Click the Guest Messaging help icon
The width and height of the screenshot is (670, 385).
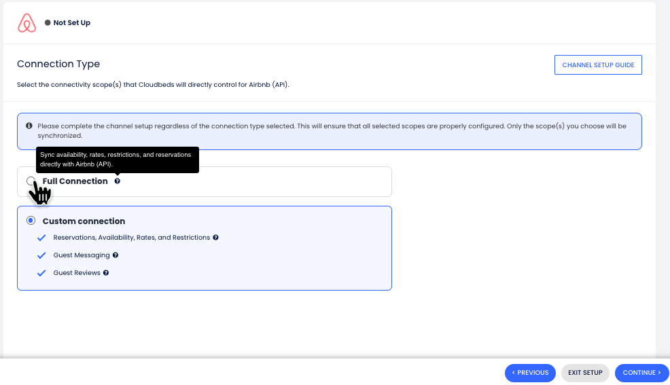point(116,255)
